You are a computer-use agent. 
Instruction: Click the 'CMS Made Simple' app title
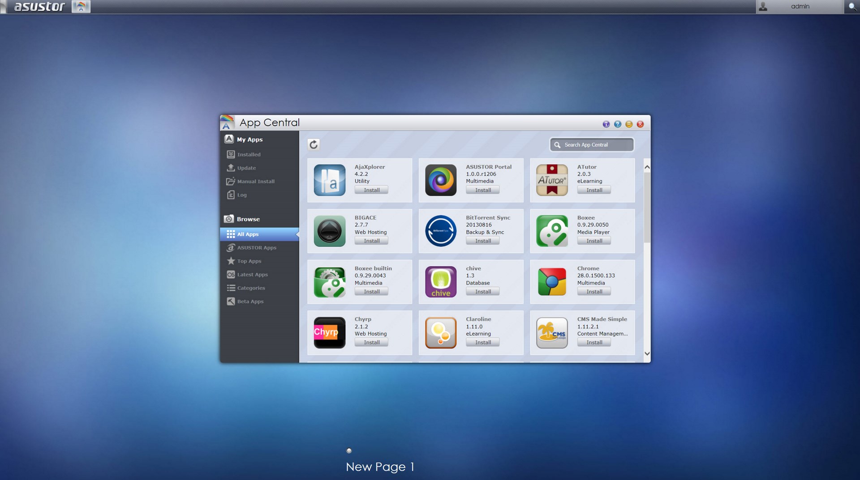602,319
